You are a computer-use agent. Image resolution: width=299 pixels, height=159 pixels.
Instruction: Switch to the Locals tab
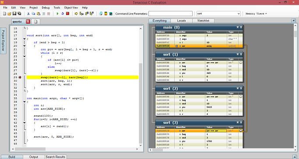pos(181,21)
